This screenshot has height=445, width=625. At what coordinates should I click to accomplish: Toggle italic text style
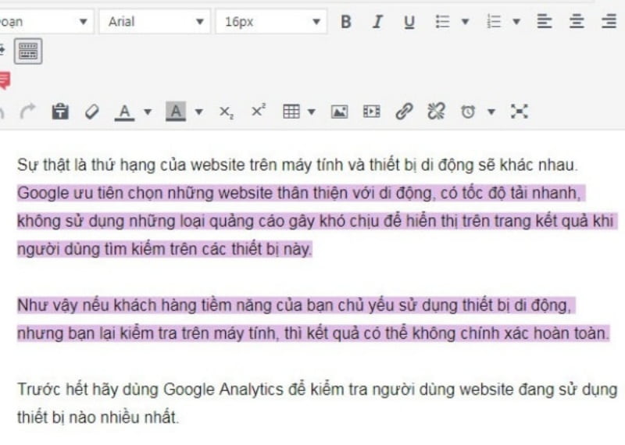377,22
